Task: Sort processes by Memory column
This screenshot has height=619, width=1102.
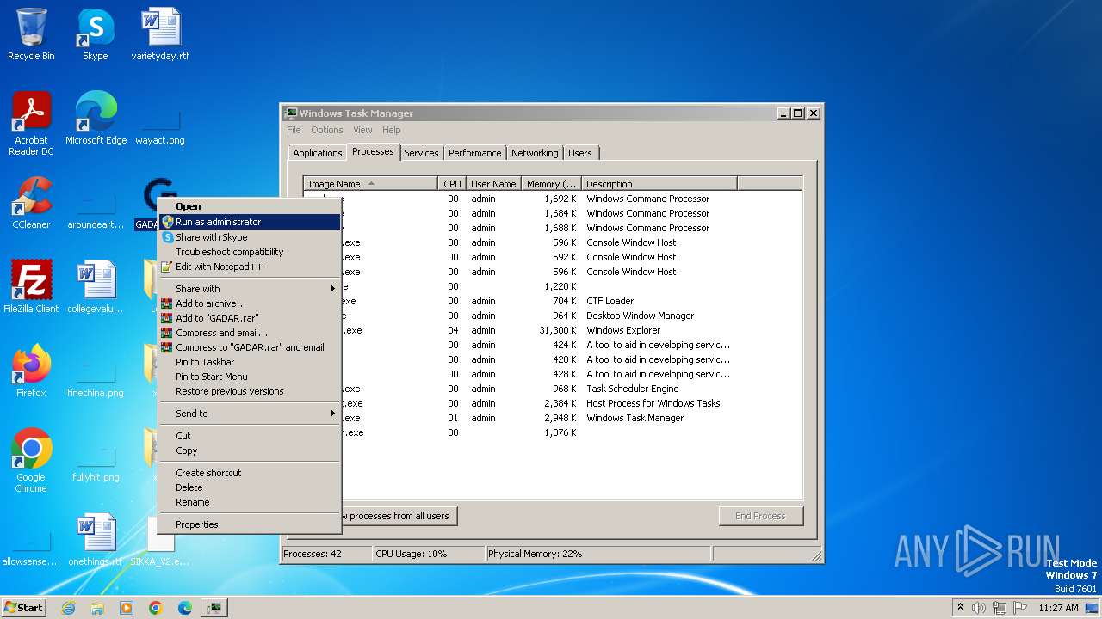Action: tap(552, 184)
